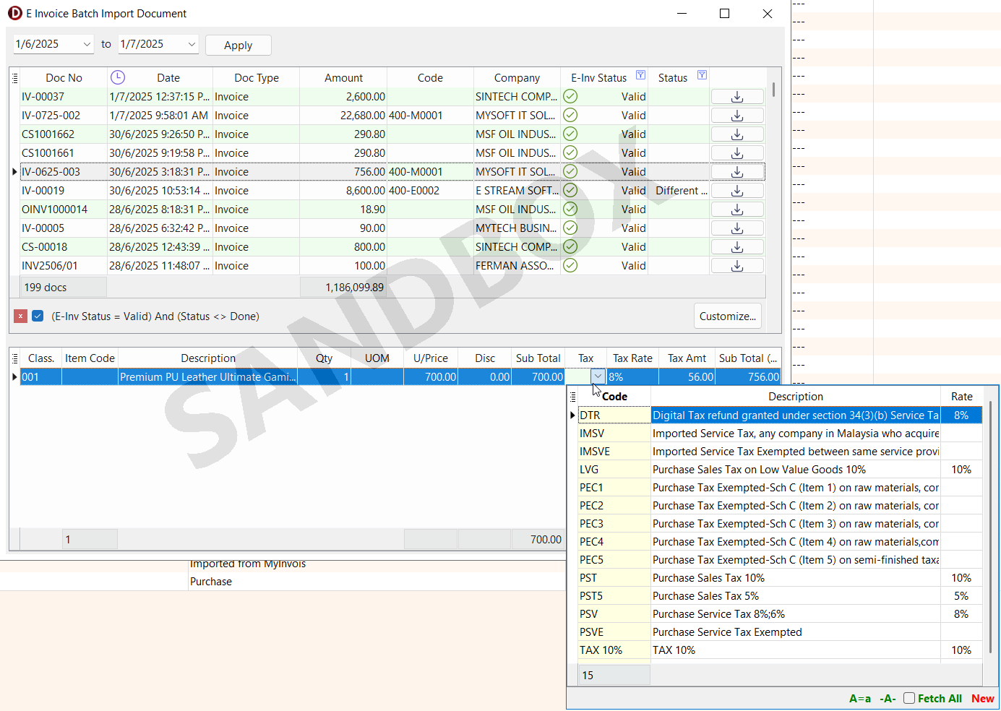Open the end date dropdown 1/7/2025
This screenshot has height=711, width=1001.
pos(192,44)
